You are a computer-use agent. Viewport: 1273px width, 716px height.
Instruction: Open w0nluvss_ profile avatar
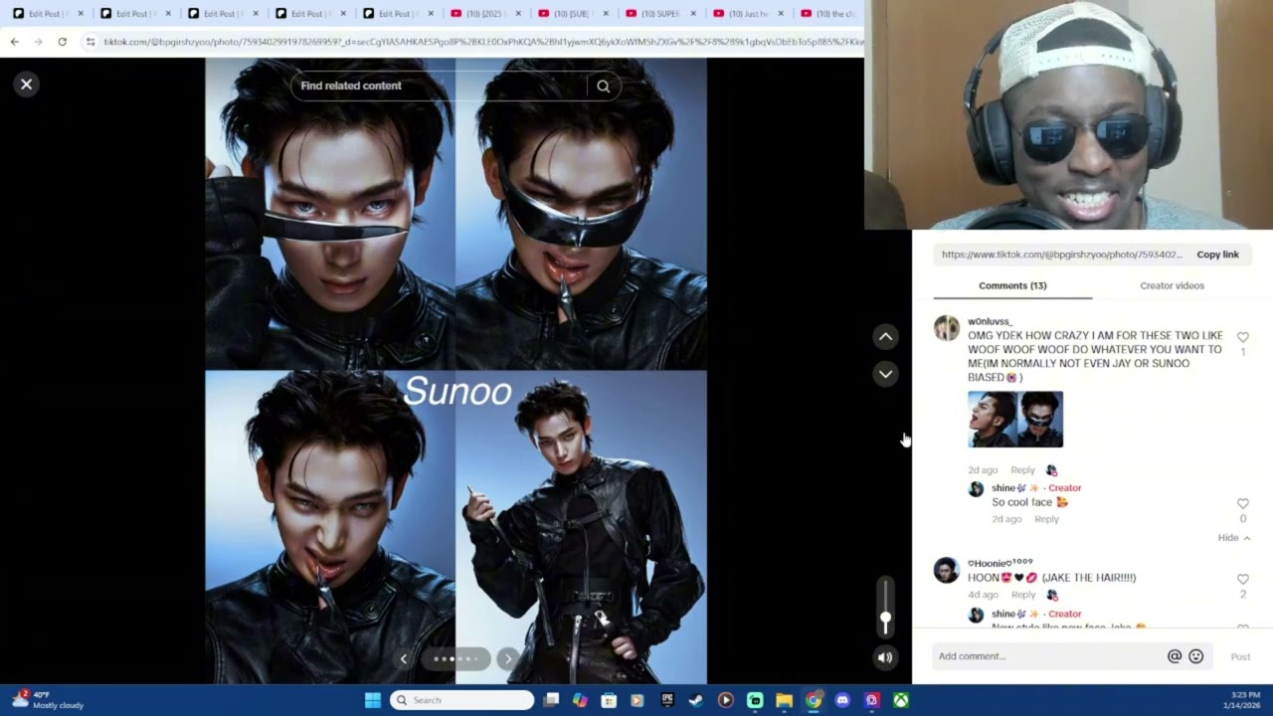coord(946,328)
